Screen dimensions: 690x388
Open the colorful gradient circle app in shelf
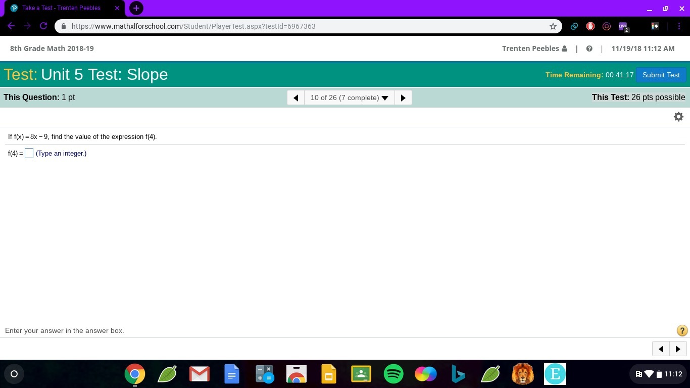point(426,374)
